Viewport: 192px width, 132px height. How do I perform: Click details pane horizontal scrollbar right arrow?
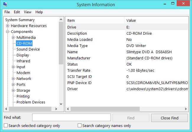pyautogui.click(x=185, y=109)
